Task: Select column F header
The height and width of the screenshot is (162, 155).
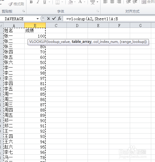Action: click(x=119, y=26)
